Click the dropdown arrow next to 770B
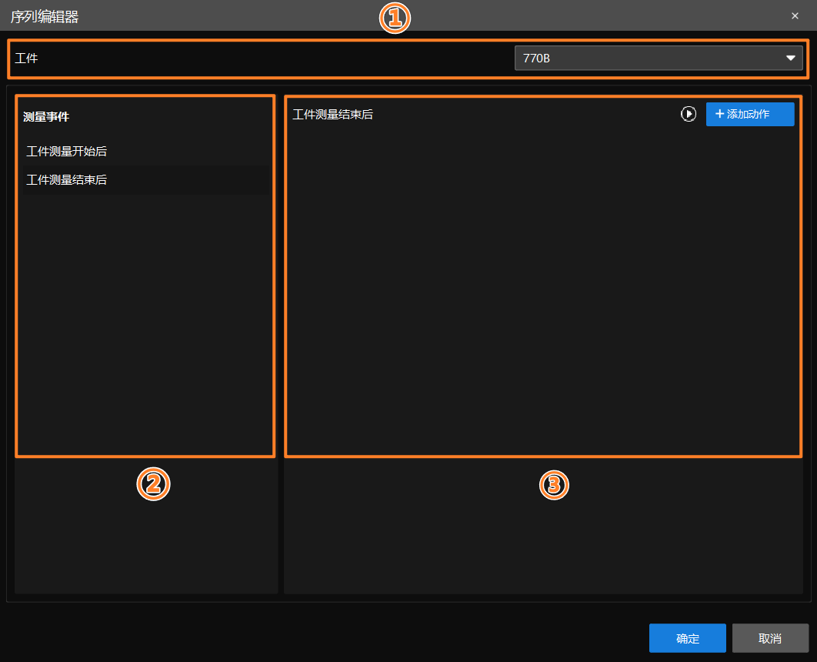This screenshot has height=662, width=817. pyautogui.click(x=790, y=57)
